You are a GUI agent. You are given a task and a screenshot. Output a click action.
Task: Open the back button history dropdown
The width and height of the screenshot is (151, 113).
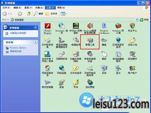(15, 14)
